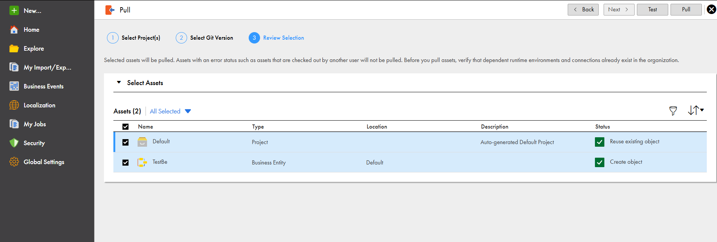717x242 pixels.
Task: Click Global Settings gear icon
Action: coord(14,162)
